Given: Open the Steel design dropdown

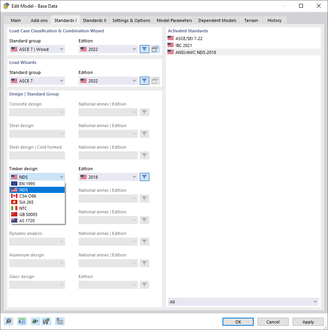Looking at the screenshot, I should 37,134.
